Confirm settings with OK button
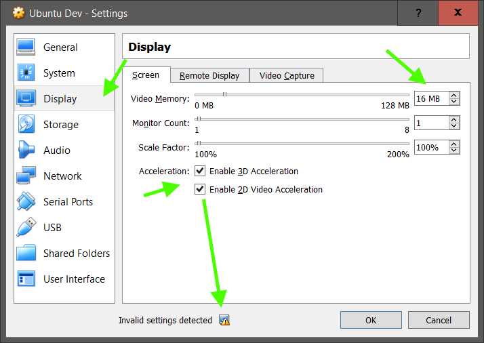484x343 pixels. pos(371,320)
